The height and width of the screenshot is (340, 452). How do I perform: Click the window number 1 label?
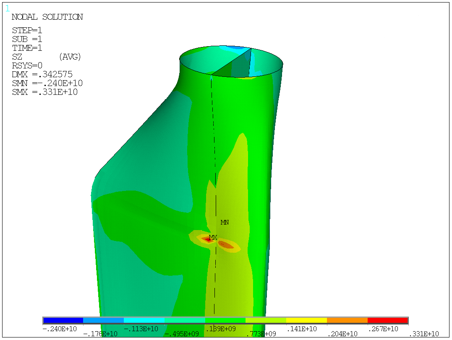[x=8, y=8]
